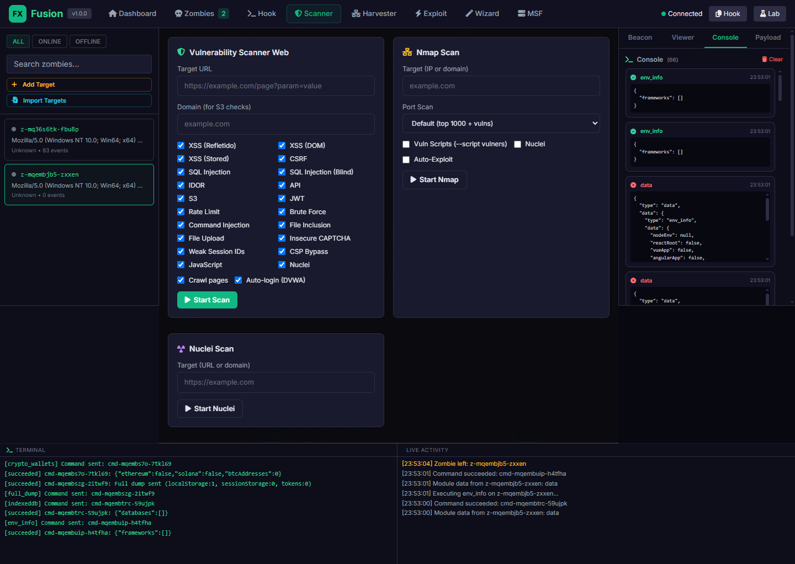Open the Lab button
Screen dimensions: 795x564
click(770, 14)
